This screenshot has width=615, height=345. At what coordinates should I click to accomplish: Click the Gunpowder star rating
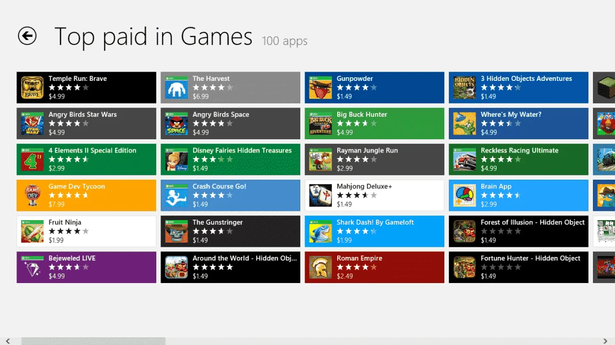coord(357,88)
